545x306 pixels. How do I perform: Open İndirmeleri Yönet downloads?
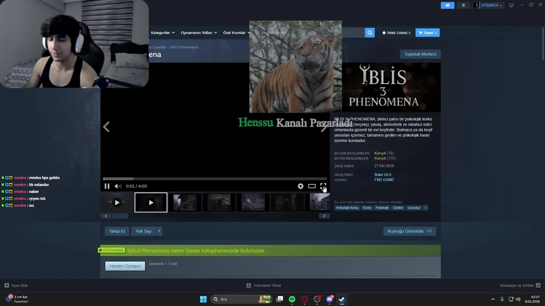point(264,285)
